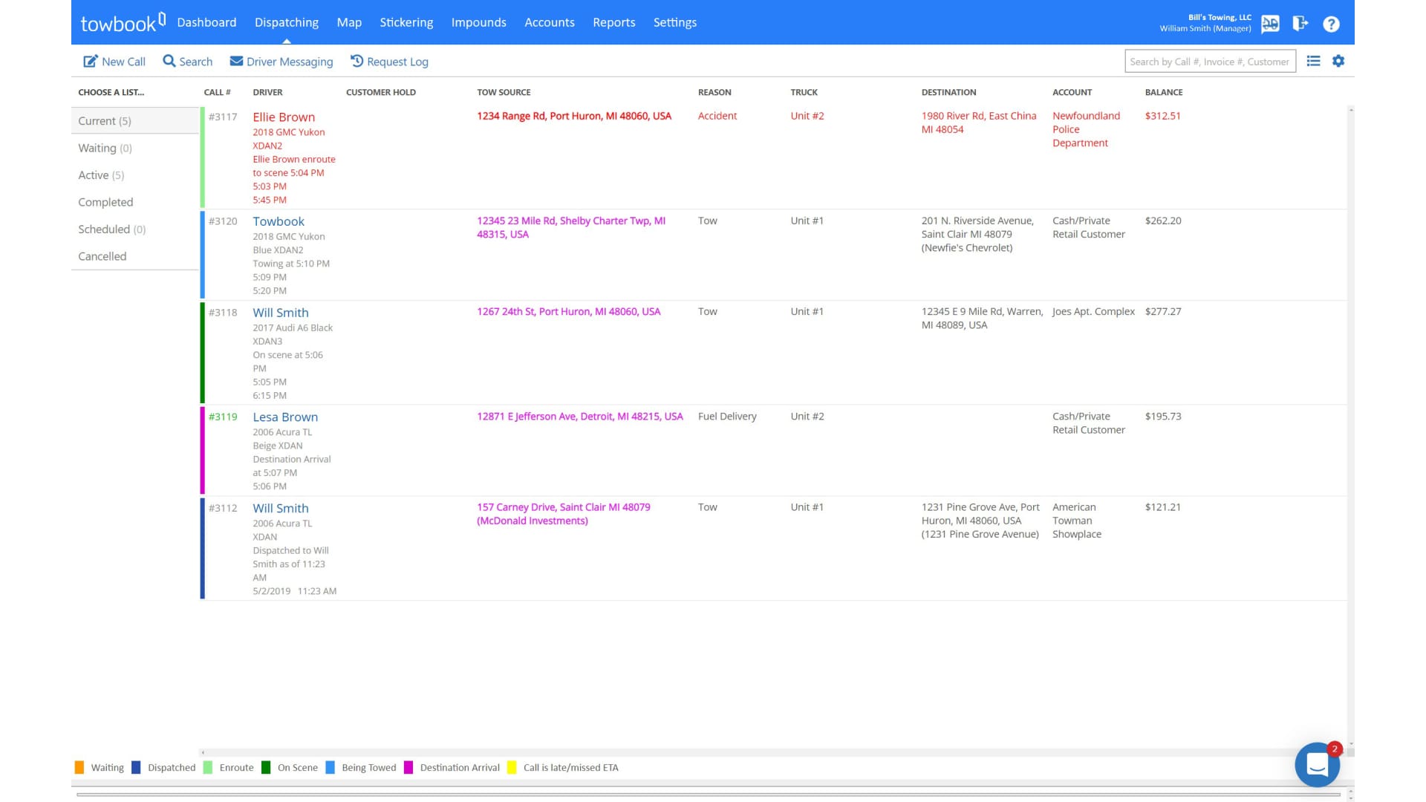
Task: Open driver Ellie Brown's call
Action: (284, 117)
